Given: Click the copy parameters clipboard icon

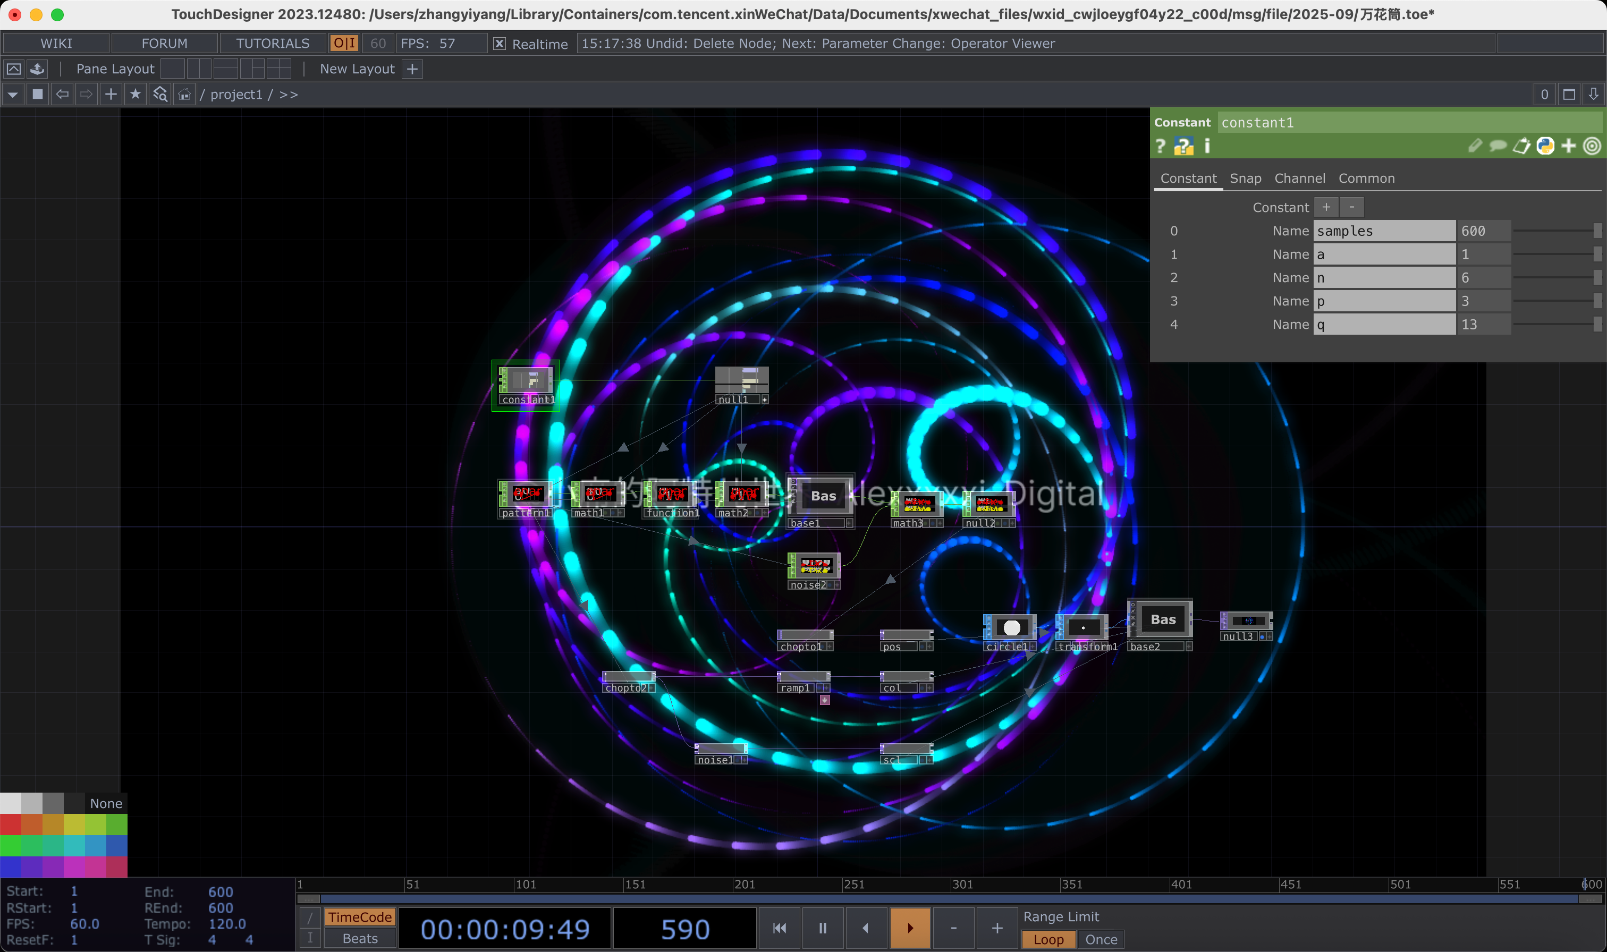Looking at the screenshot, I should click(1520, 146).
